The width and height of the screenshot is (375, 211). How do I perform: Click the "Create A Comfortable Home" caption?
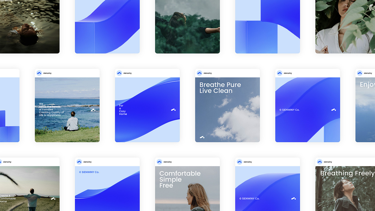[x=8, y=199]
